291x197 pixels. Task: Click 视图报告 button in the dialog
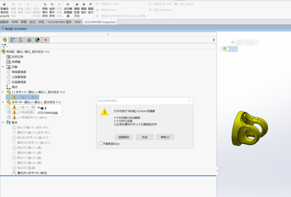point(124,137)
